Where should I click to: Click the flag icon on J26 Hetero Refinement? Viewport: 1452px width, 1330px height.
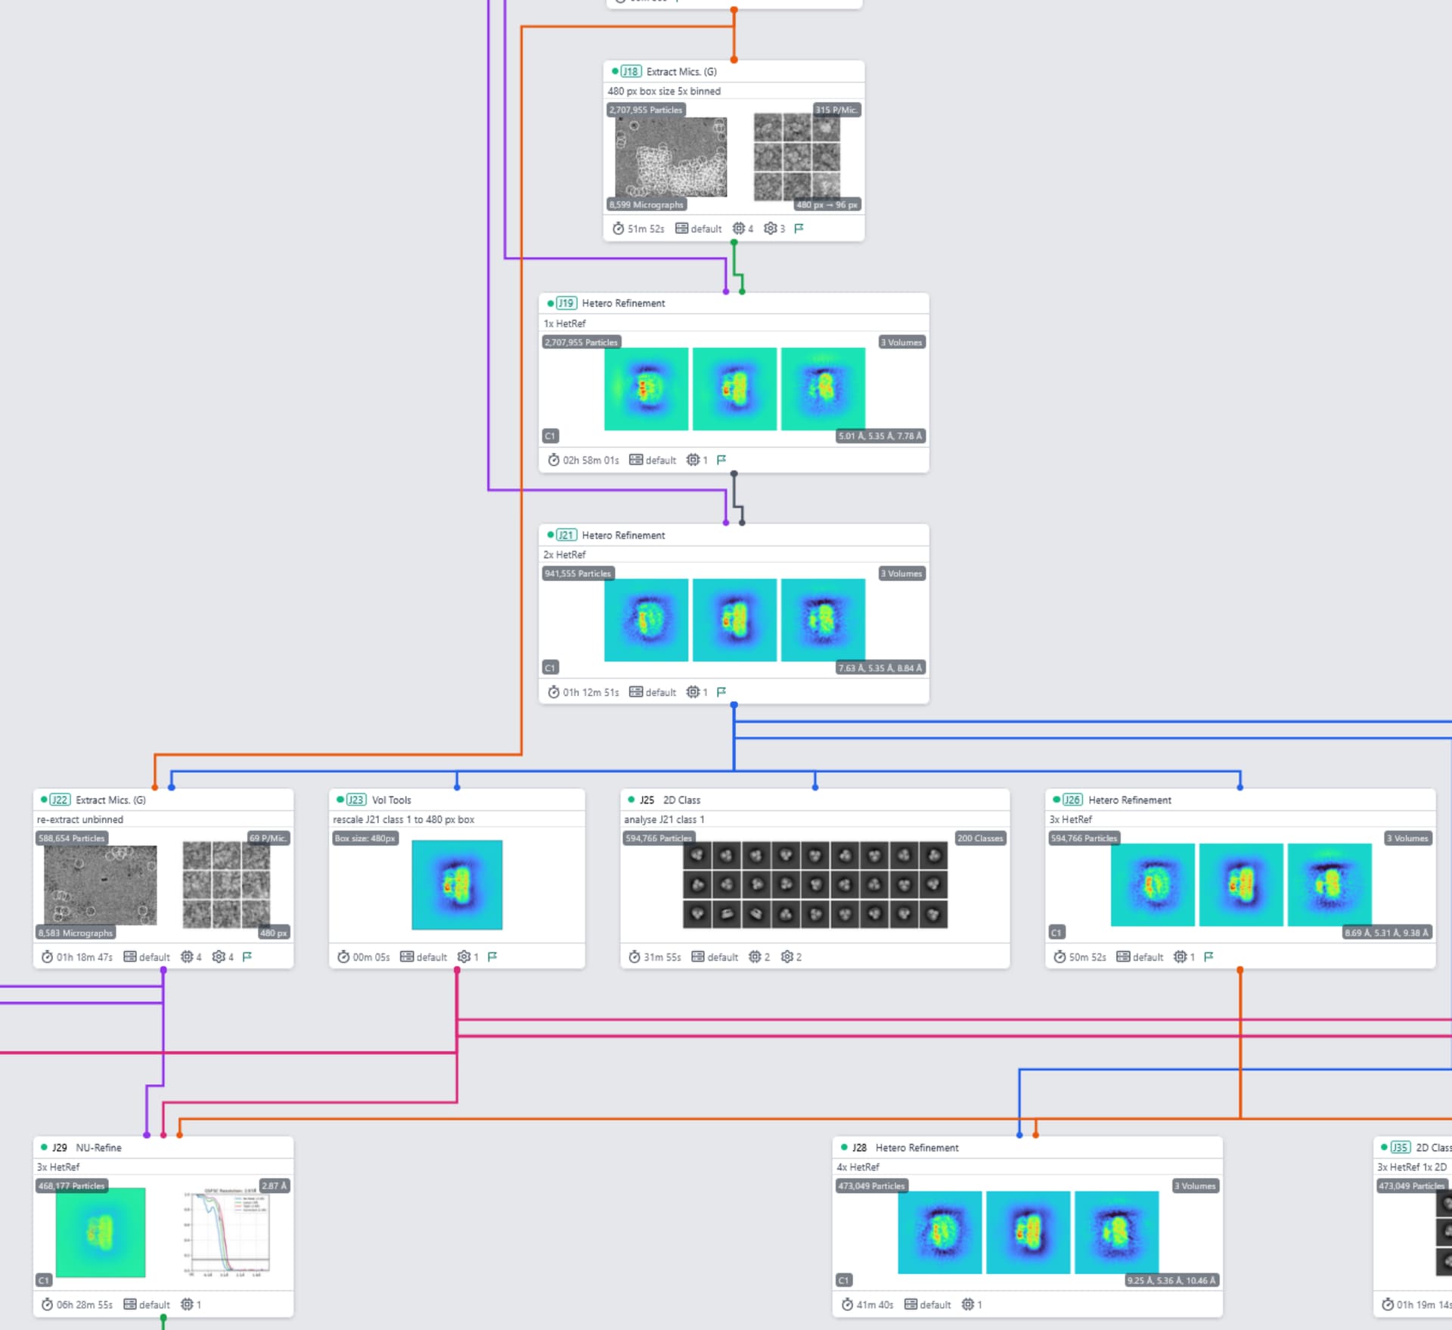(1208, 957)
